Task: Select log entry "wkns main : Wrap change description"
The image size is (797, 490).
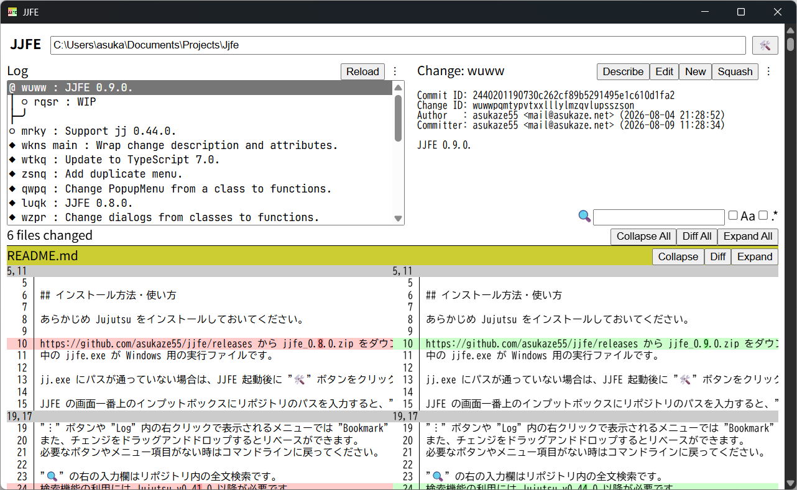Action: [200, 145]
